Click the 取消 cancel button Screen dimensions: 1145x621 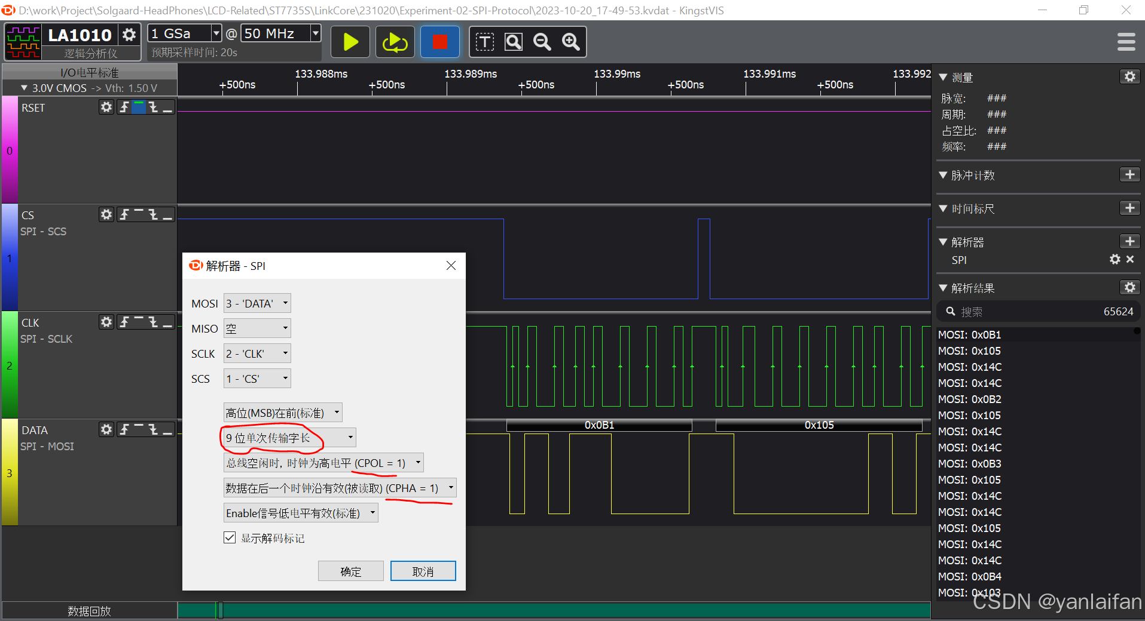pos(423,571)
